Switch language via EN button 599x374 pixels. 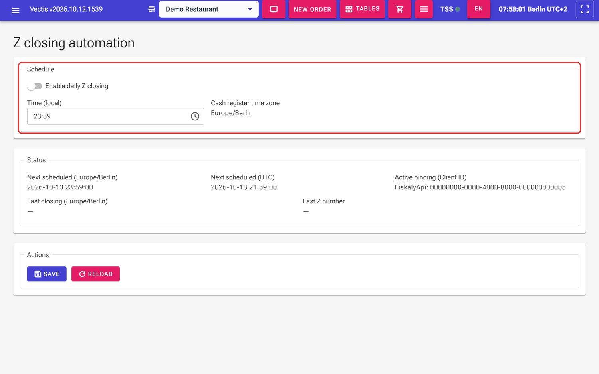478,9
